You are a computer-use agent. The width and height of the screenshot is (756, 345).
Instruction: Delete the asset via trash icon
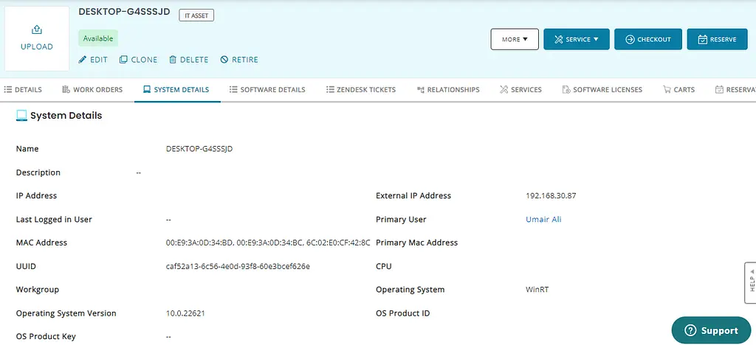173,60
